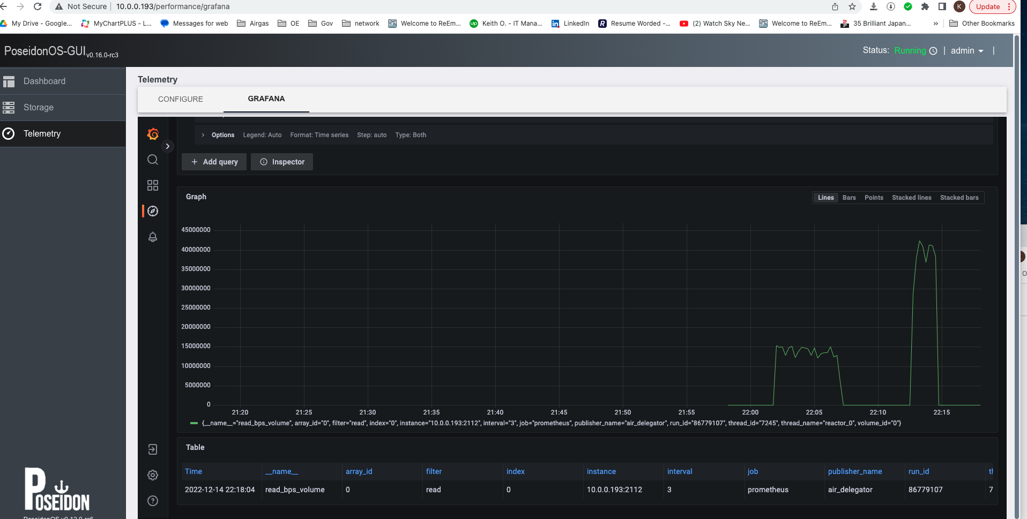This screenshot has height=519, width=1027.
Task: Open the query Inspector
Action: coord(281,161)
